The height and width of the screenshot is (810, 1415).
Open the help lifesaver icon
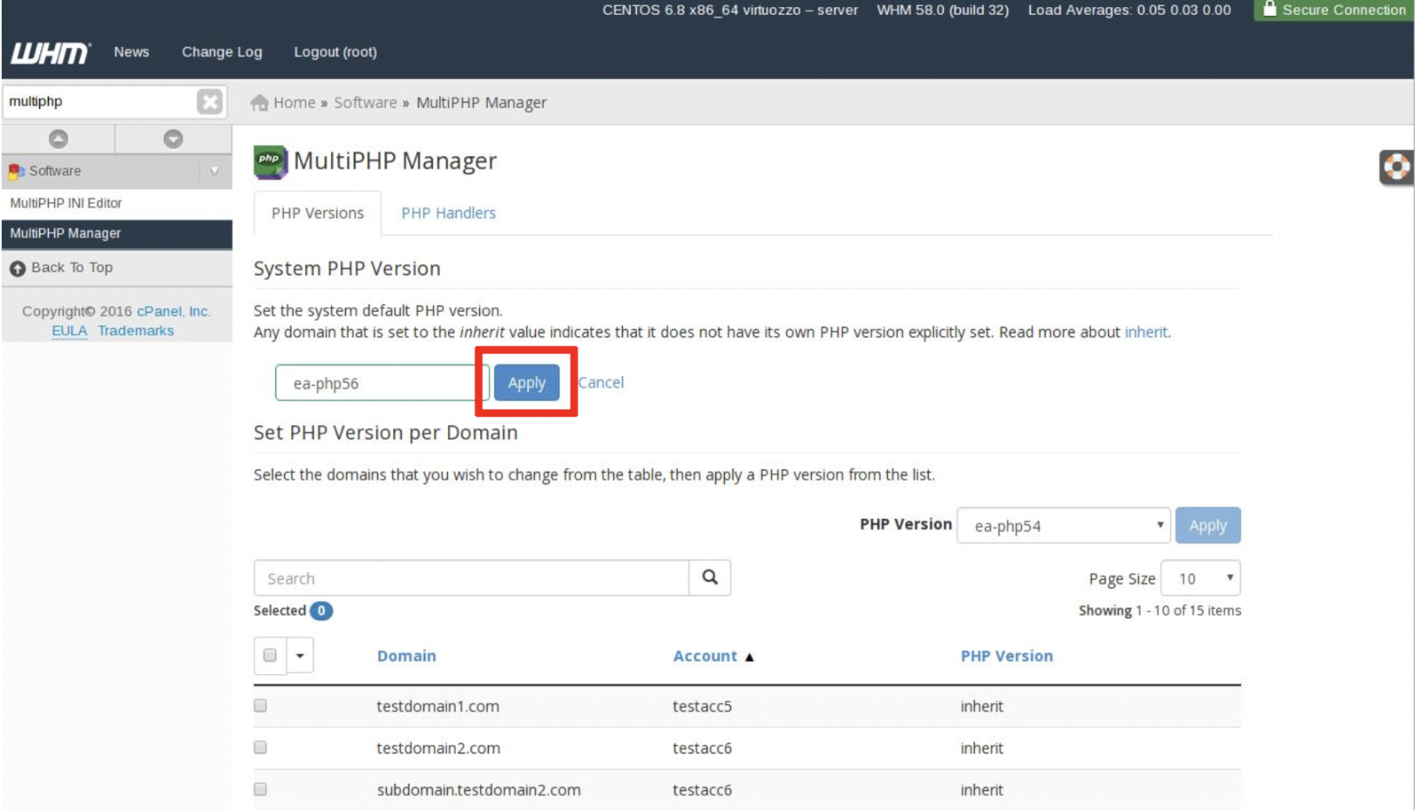pyautogui.click(x=1396, y=166)
